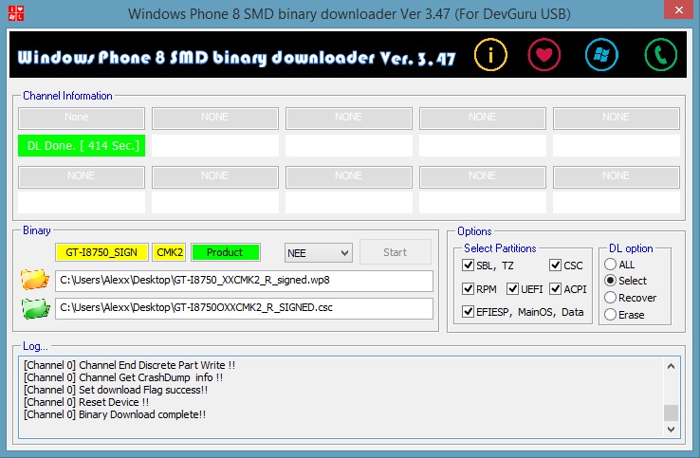Screen dimensions: 700x458
Task: Click the wp8 binary file path field
Action: click(244, 281)
